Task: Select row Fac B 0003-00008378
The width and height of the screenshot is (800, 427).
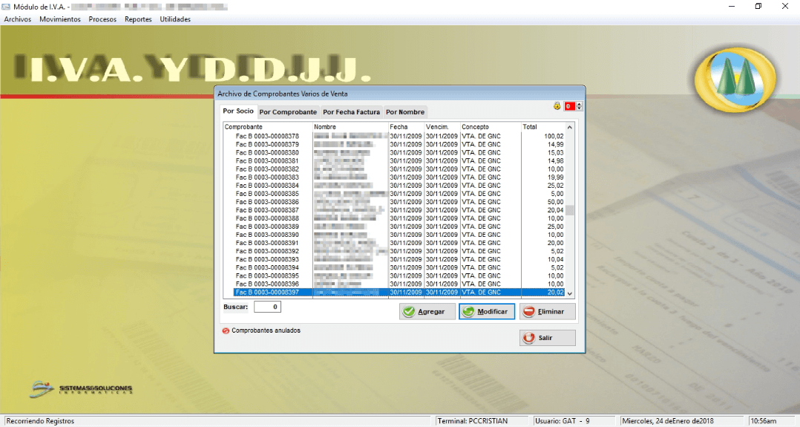Action: point(399,137)
